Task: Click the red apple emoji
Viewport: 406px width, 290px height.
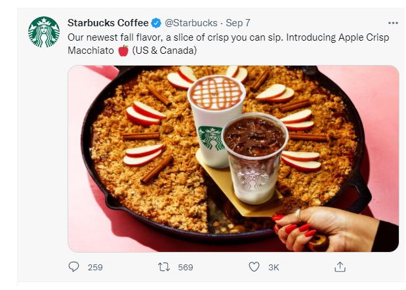Action: 123,51
